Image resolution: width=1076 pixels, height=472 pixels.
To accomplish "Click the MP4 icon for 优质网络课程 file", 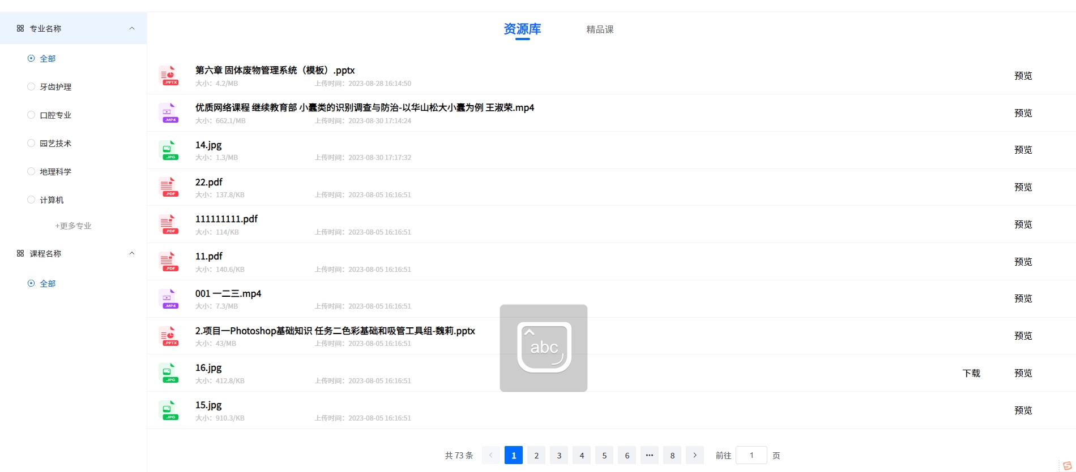I will point(169,113).
